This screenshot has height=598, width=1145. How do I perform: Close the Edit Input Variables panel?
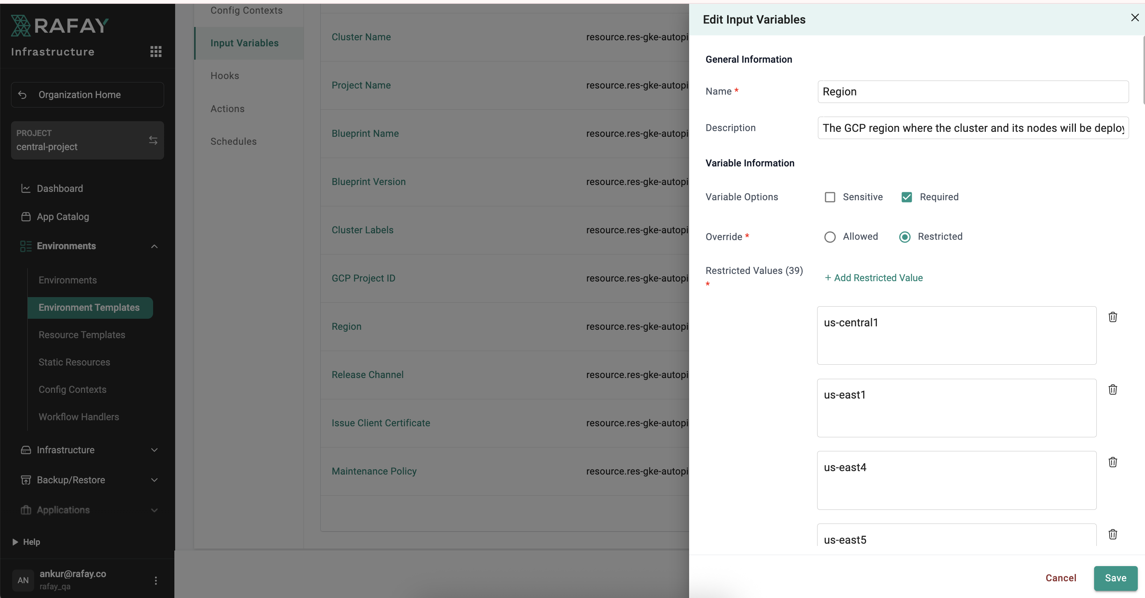(1134, 17)
